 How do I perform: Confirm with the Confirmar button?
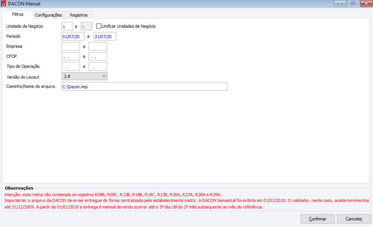click(x=318, y=219)
